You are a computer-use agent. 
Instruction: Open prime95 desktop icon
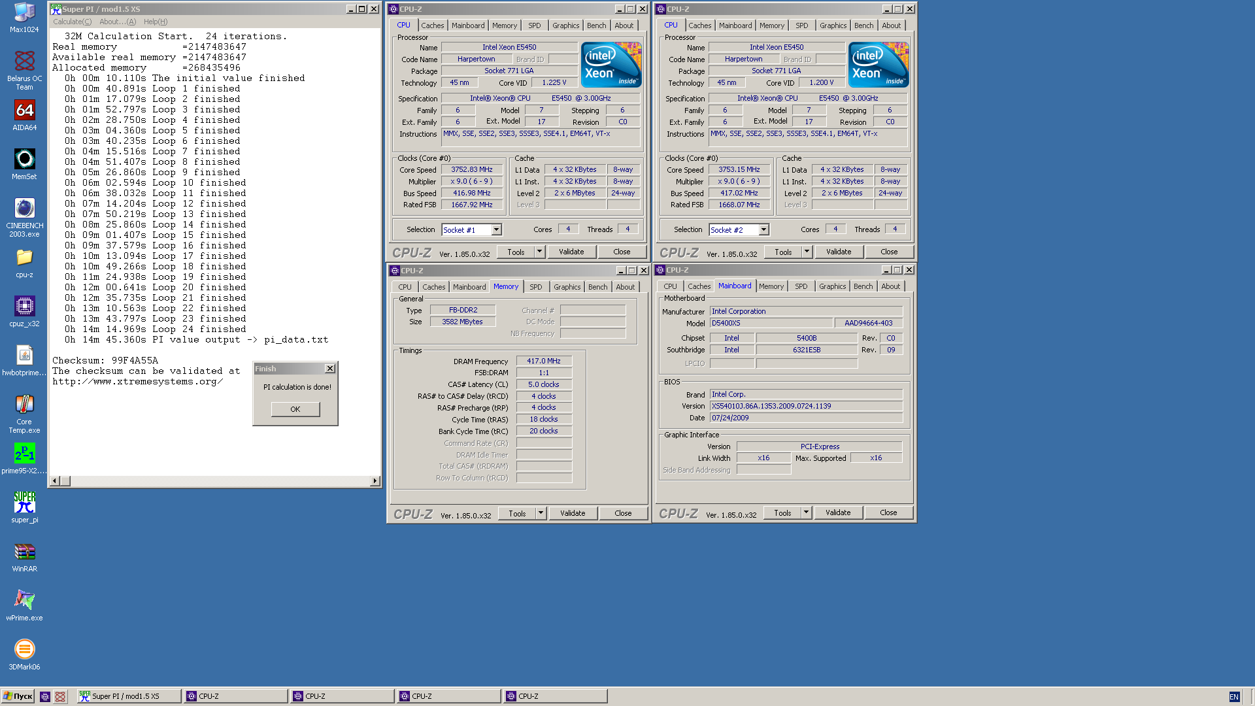click(x=24, y=459)
